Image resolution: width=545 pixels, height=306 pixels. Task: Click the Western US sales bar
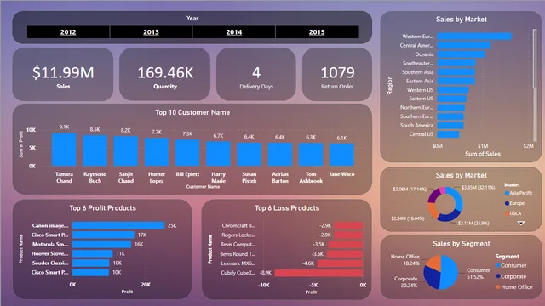tap(453, 90)
